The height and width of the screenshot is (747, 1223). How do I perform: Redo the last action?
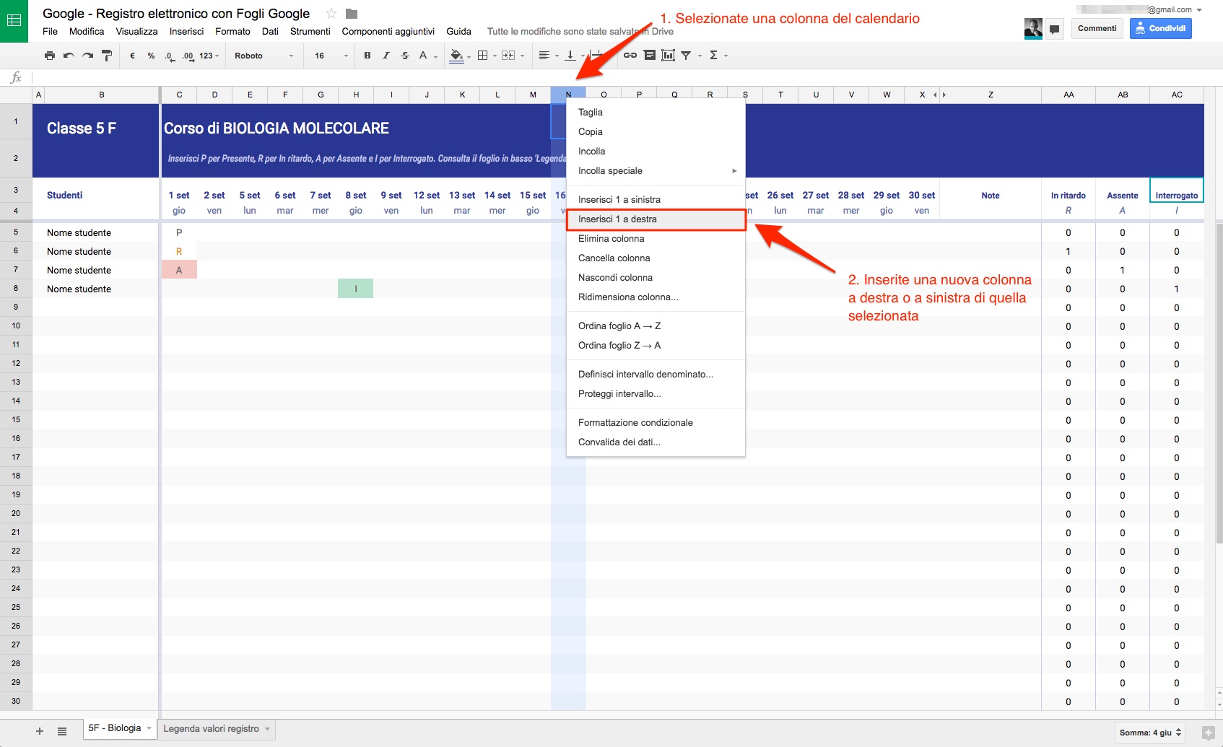87,56
